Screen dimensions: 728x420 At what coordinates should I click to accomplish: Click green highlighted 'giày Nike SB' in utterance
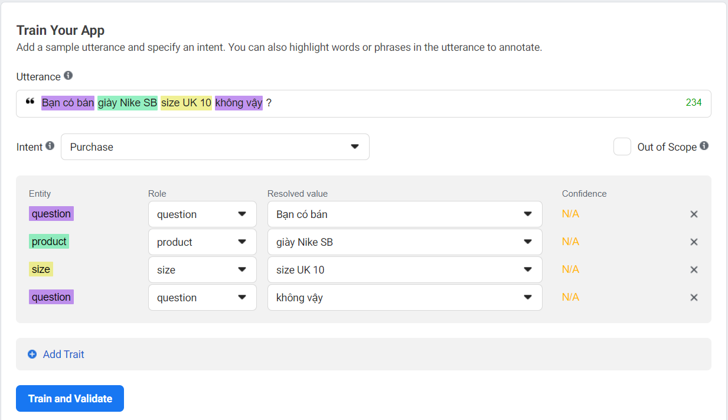[128, 103]
